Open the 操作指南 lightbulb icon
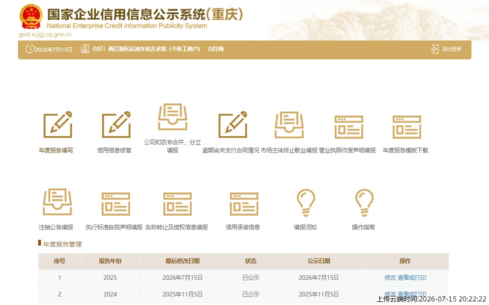 click(x=364, y=202)
